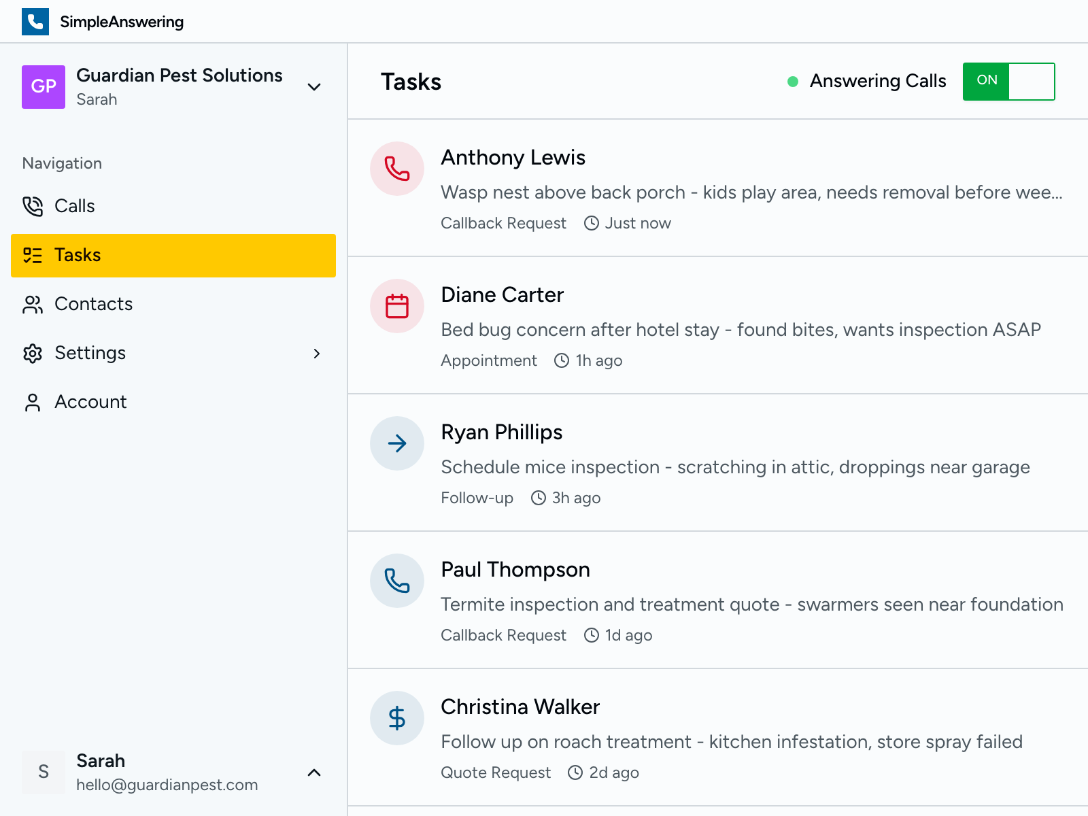Click the SimpleAnswering phone logo icon

tap(35, 22)
